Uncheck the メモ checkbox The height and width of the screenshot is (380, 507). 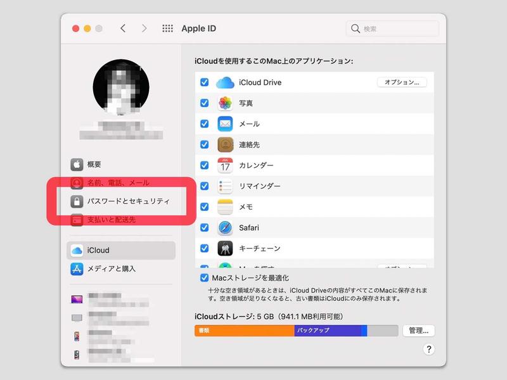(x=204, y=206)
